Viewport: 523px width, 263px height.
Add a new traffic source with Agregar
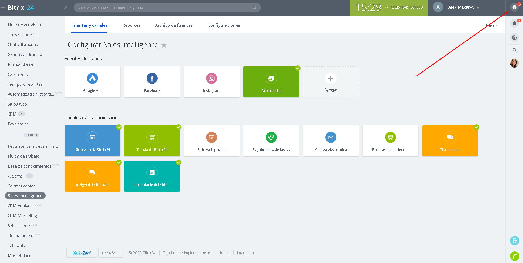coord(331,82)
